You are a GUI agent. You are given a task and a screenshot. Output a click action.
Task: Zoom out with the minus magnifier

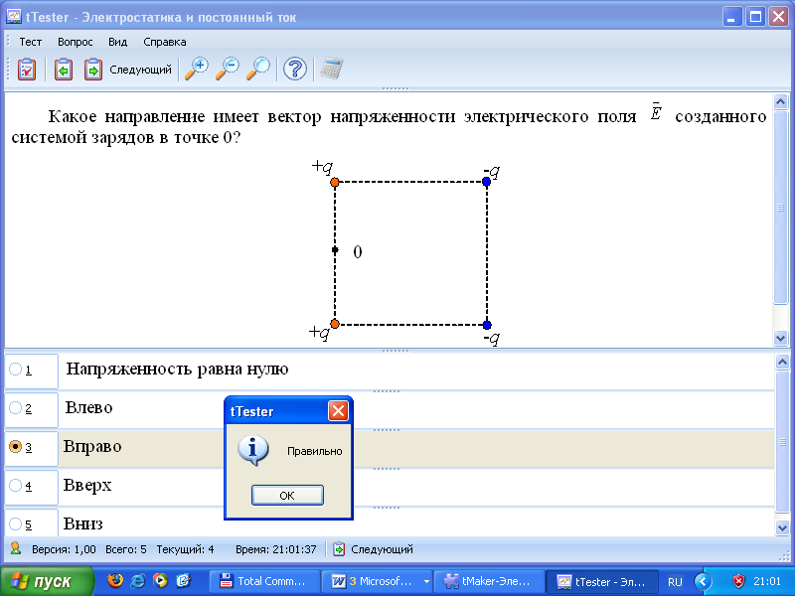(x=228, y=69)
